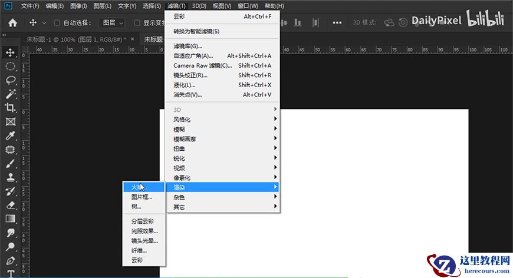The width and height of the screenshot is (513, 278).
Task: Select the Gradient tool
Action: click(10, 219)
